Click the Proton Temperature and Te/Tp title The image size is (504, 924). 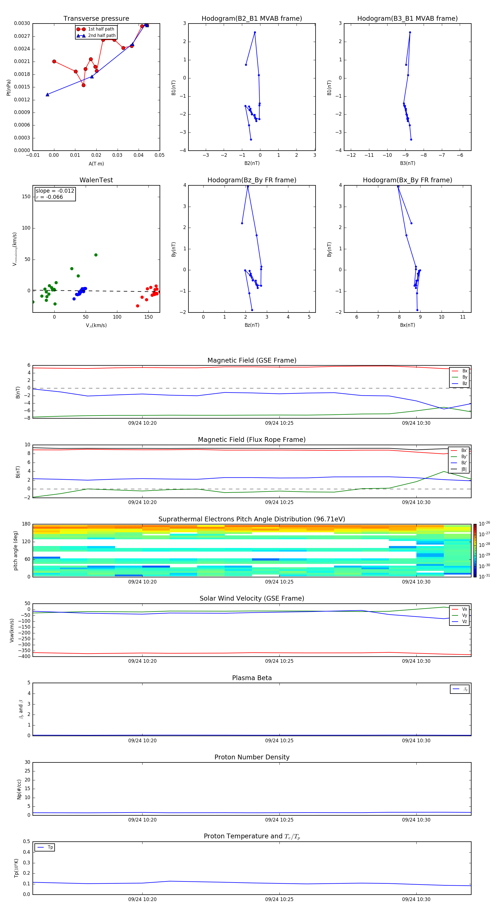pyautogui.click(x=252, y=836)
